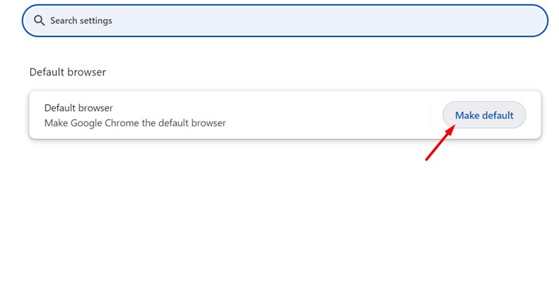Click the vertical divider beside Make default
Screen dimensions: 559x303
pos(430,115)
